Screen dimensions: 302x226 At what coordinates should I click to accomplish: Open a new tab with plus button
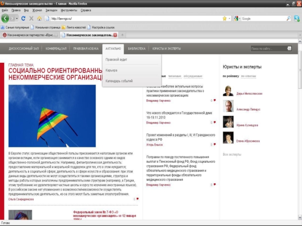(122, 35)
